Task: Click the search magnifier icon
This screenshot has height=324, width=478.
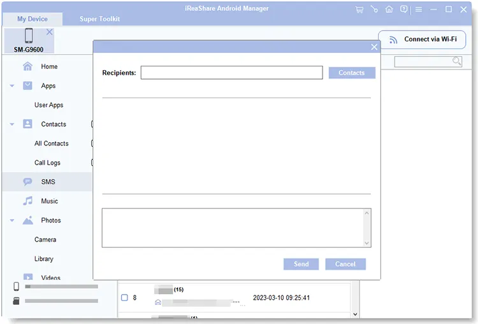Action: [x=456, y=61]
